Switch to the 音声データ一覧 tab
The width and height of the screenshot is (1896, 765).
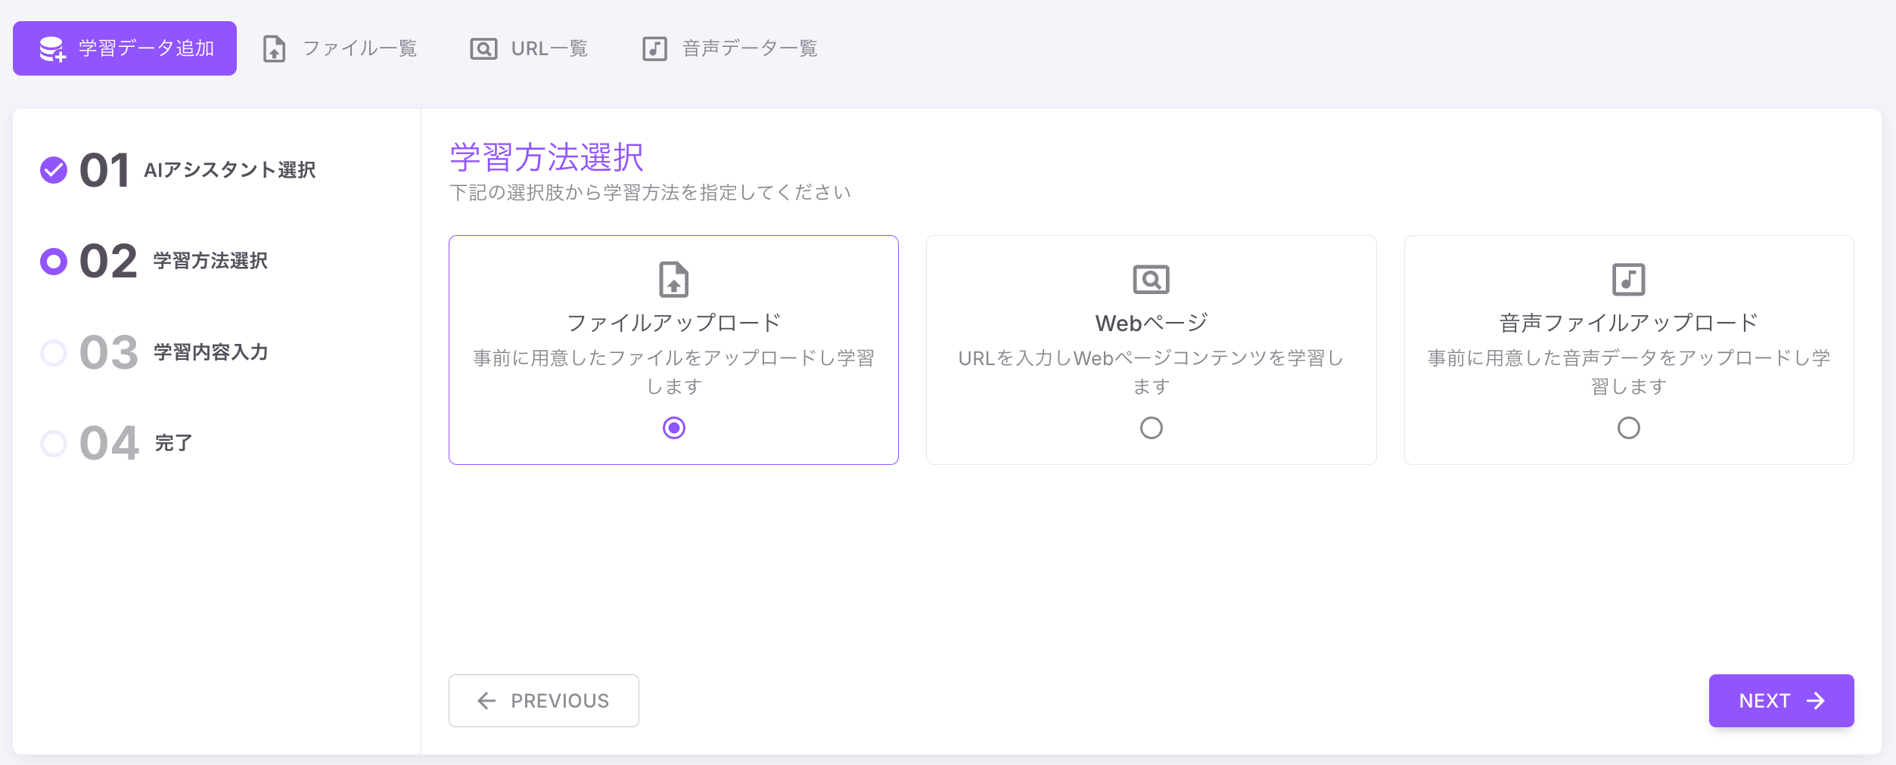730,49
